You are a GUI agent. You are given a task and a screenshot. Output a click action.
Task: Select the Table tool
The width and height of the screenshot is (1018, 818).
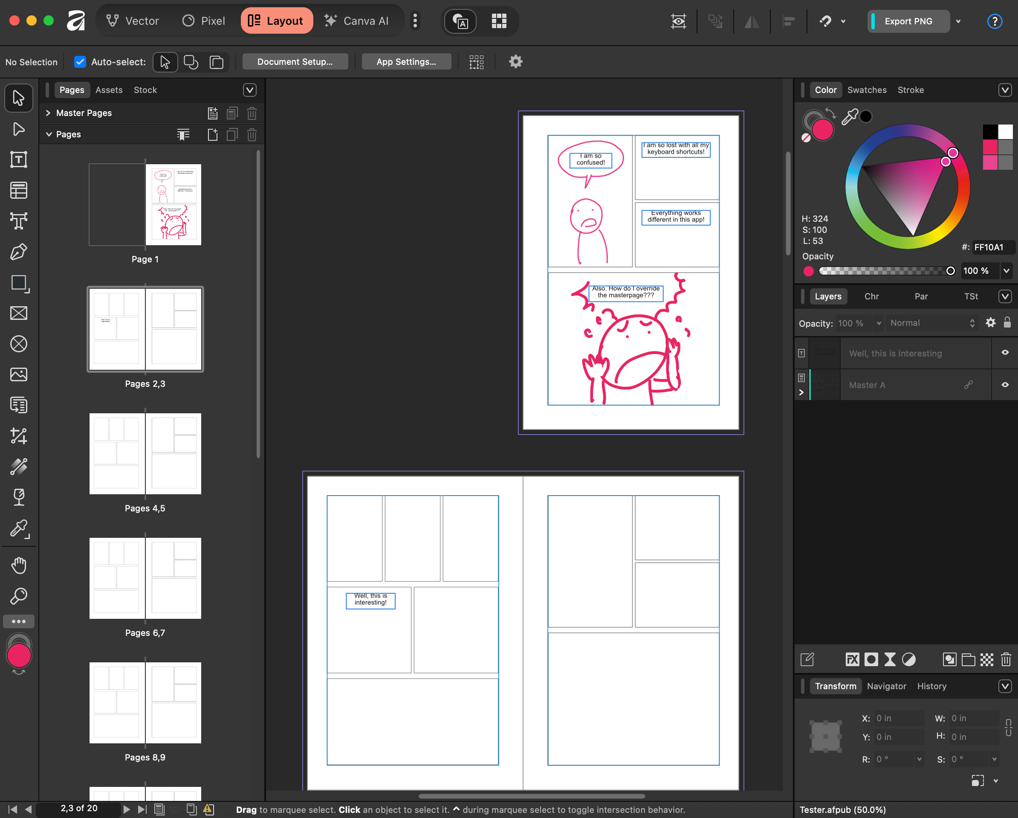18,190
